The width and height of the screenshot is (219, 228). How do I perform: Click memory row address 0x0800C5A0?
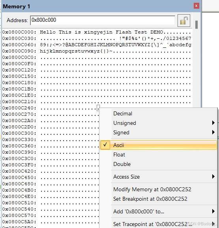pos(19,222)
